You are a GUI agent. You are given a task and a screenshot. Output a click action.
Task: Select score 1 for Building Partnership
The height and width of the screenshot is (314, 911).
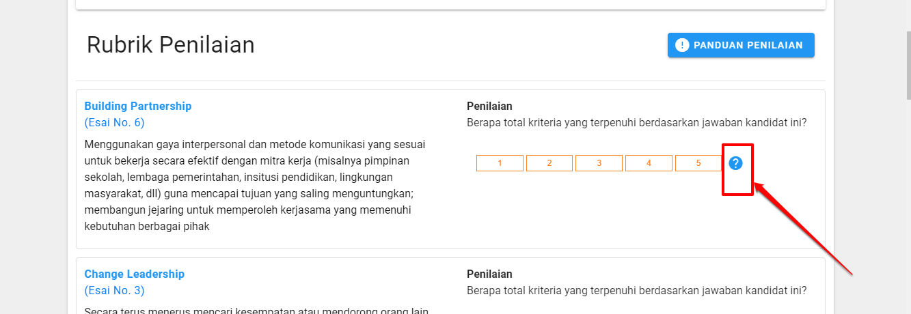[500, 163]
